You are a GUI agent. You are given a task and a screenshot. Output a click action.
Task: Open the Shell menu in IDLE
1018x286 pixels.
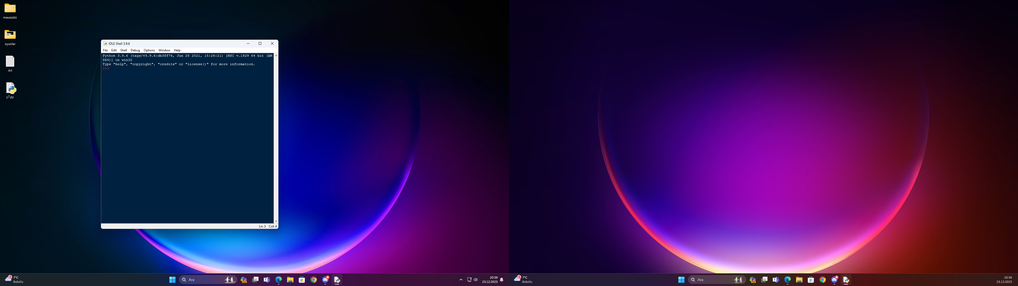coord(124,50)
